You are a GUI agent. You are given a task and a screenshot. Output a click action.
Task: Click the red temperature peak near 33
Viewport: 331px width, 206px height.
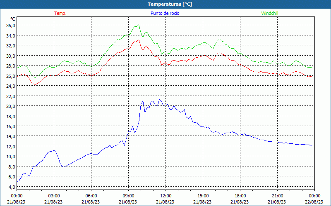139,40
